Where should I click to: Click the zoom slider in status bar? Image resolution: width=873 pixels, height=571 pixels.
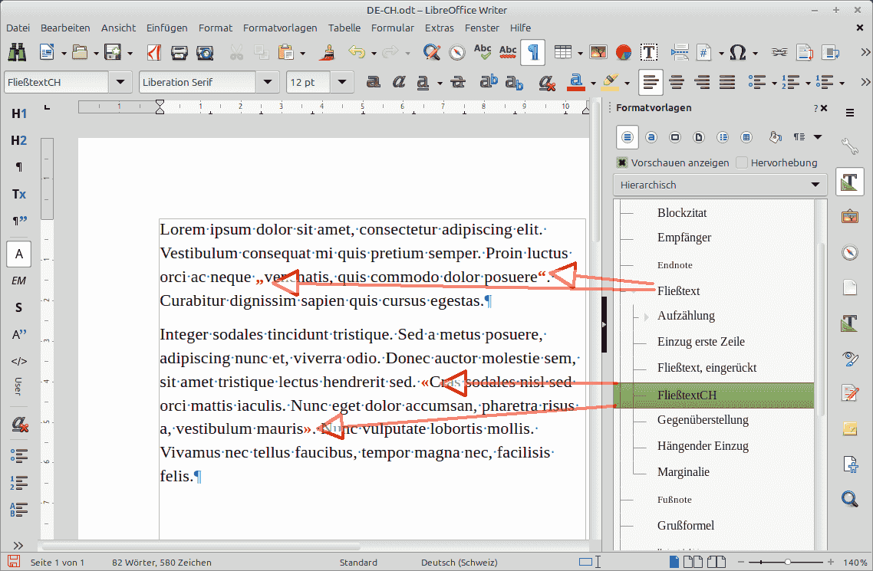(787, 562)
